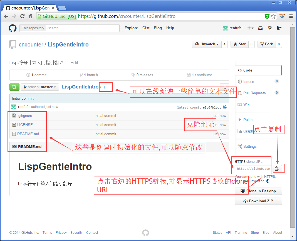Click the translate extension icon
The height and width of the screenshot is (241, 297).
(282, 16)
